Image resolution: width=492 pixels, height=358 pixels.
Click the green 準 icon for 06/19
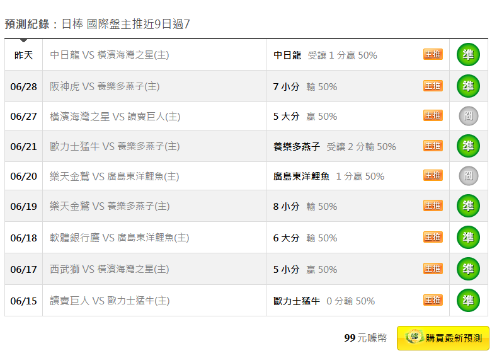pos(468,206)
